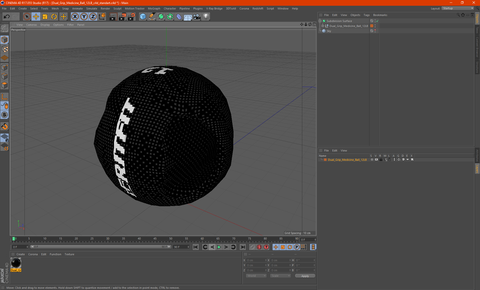480x290 pixels.
Task: Open the Scale mode dropdown
Action: pyautogui.click(x=280, y=276)
